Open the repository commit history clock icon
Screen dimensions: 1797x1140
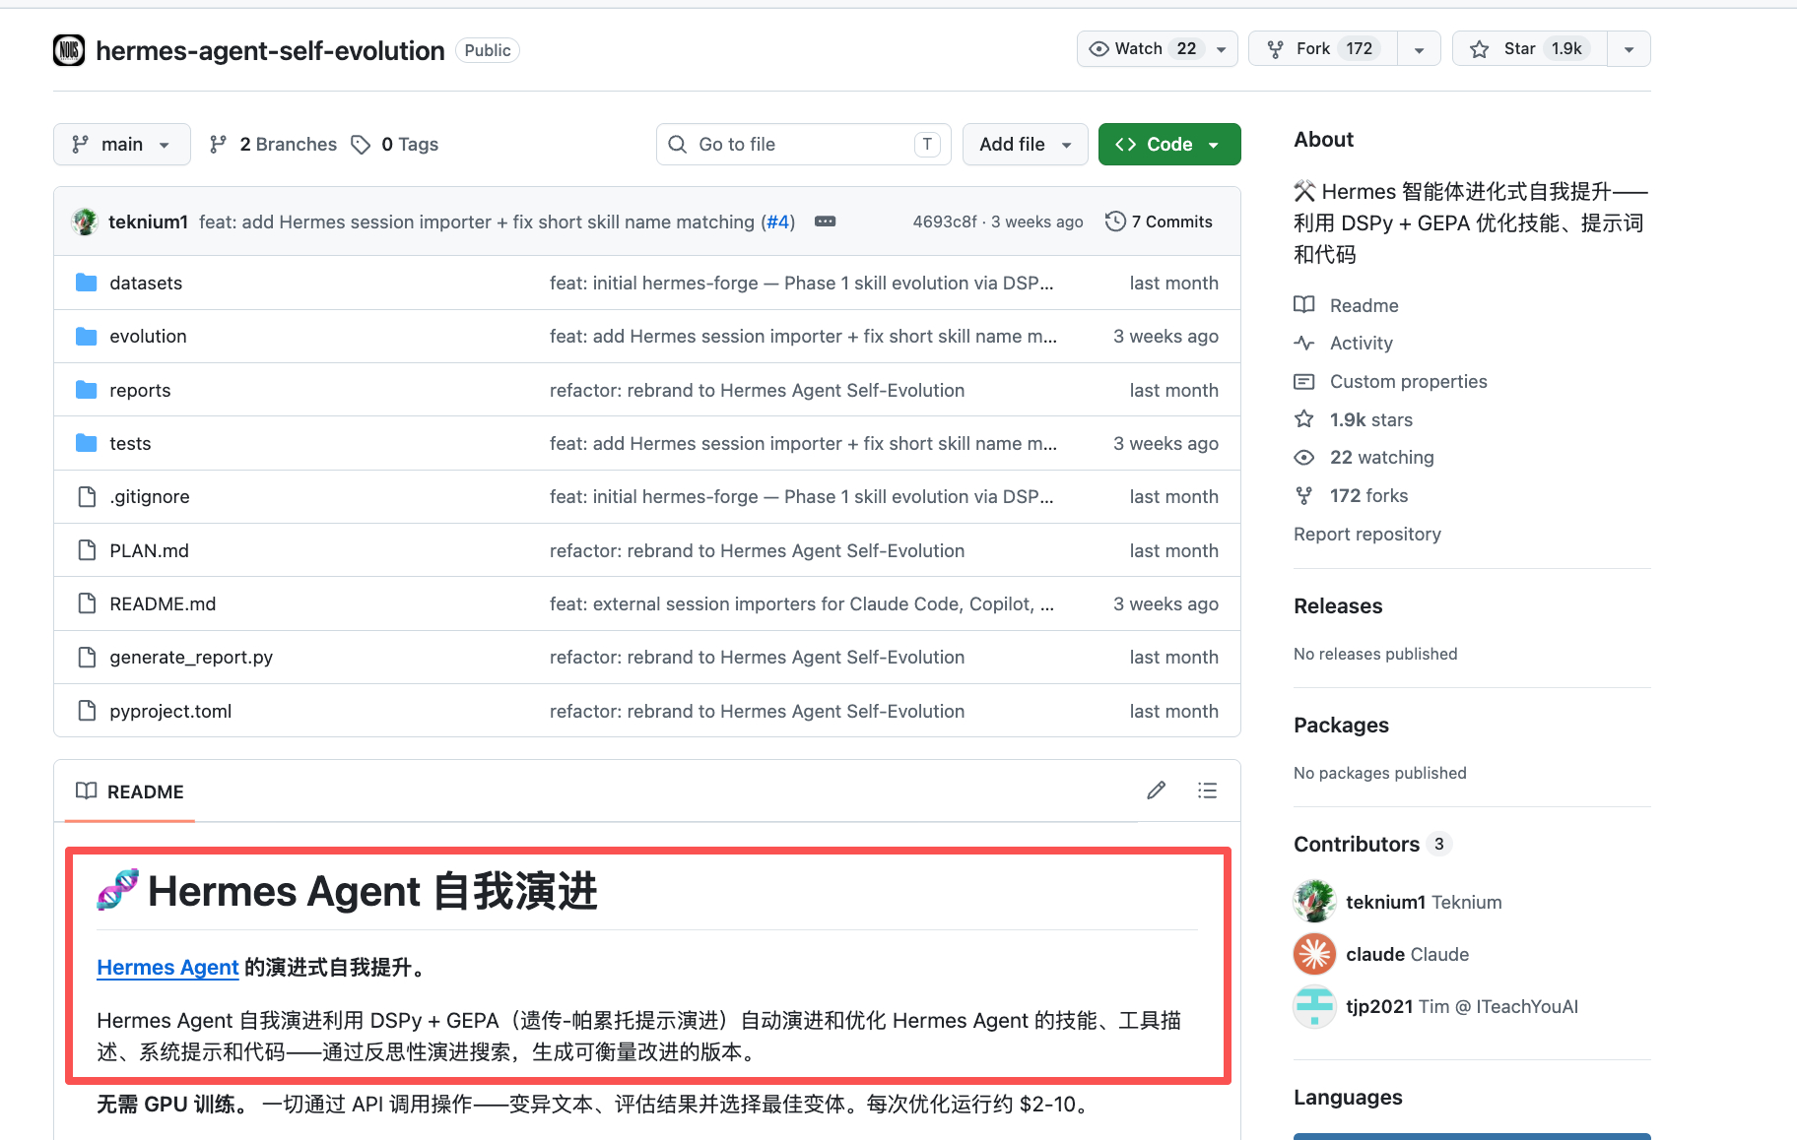(1114, 221)
